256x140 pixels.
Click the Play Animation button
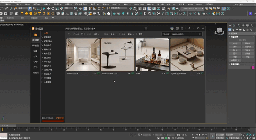(200, 135)
